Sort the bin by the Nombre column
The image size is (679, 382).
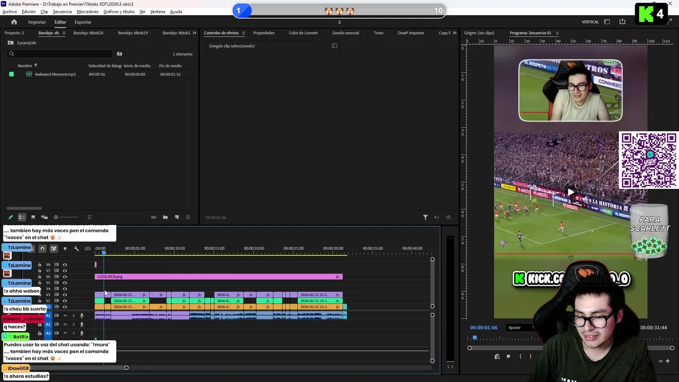25,66
